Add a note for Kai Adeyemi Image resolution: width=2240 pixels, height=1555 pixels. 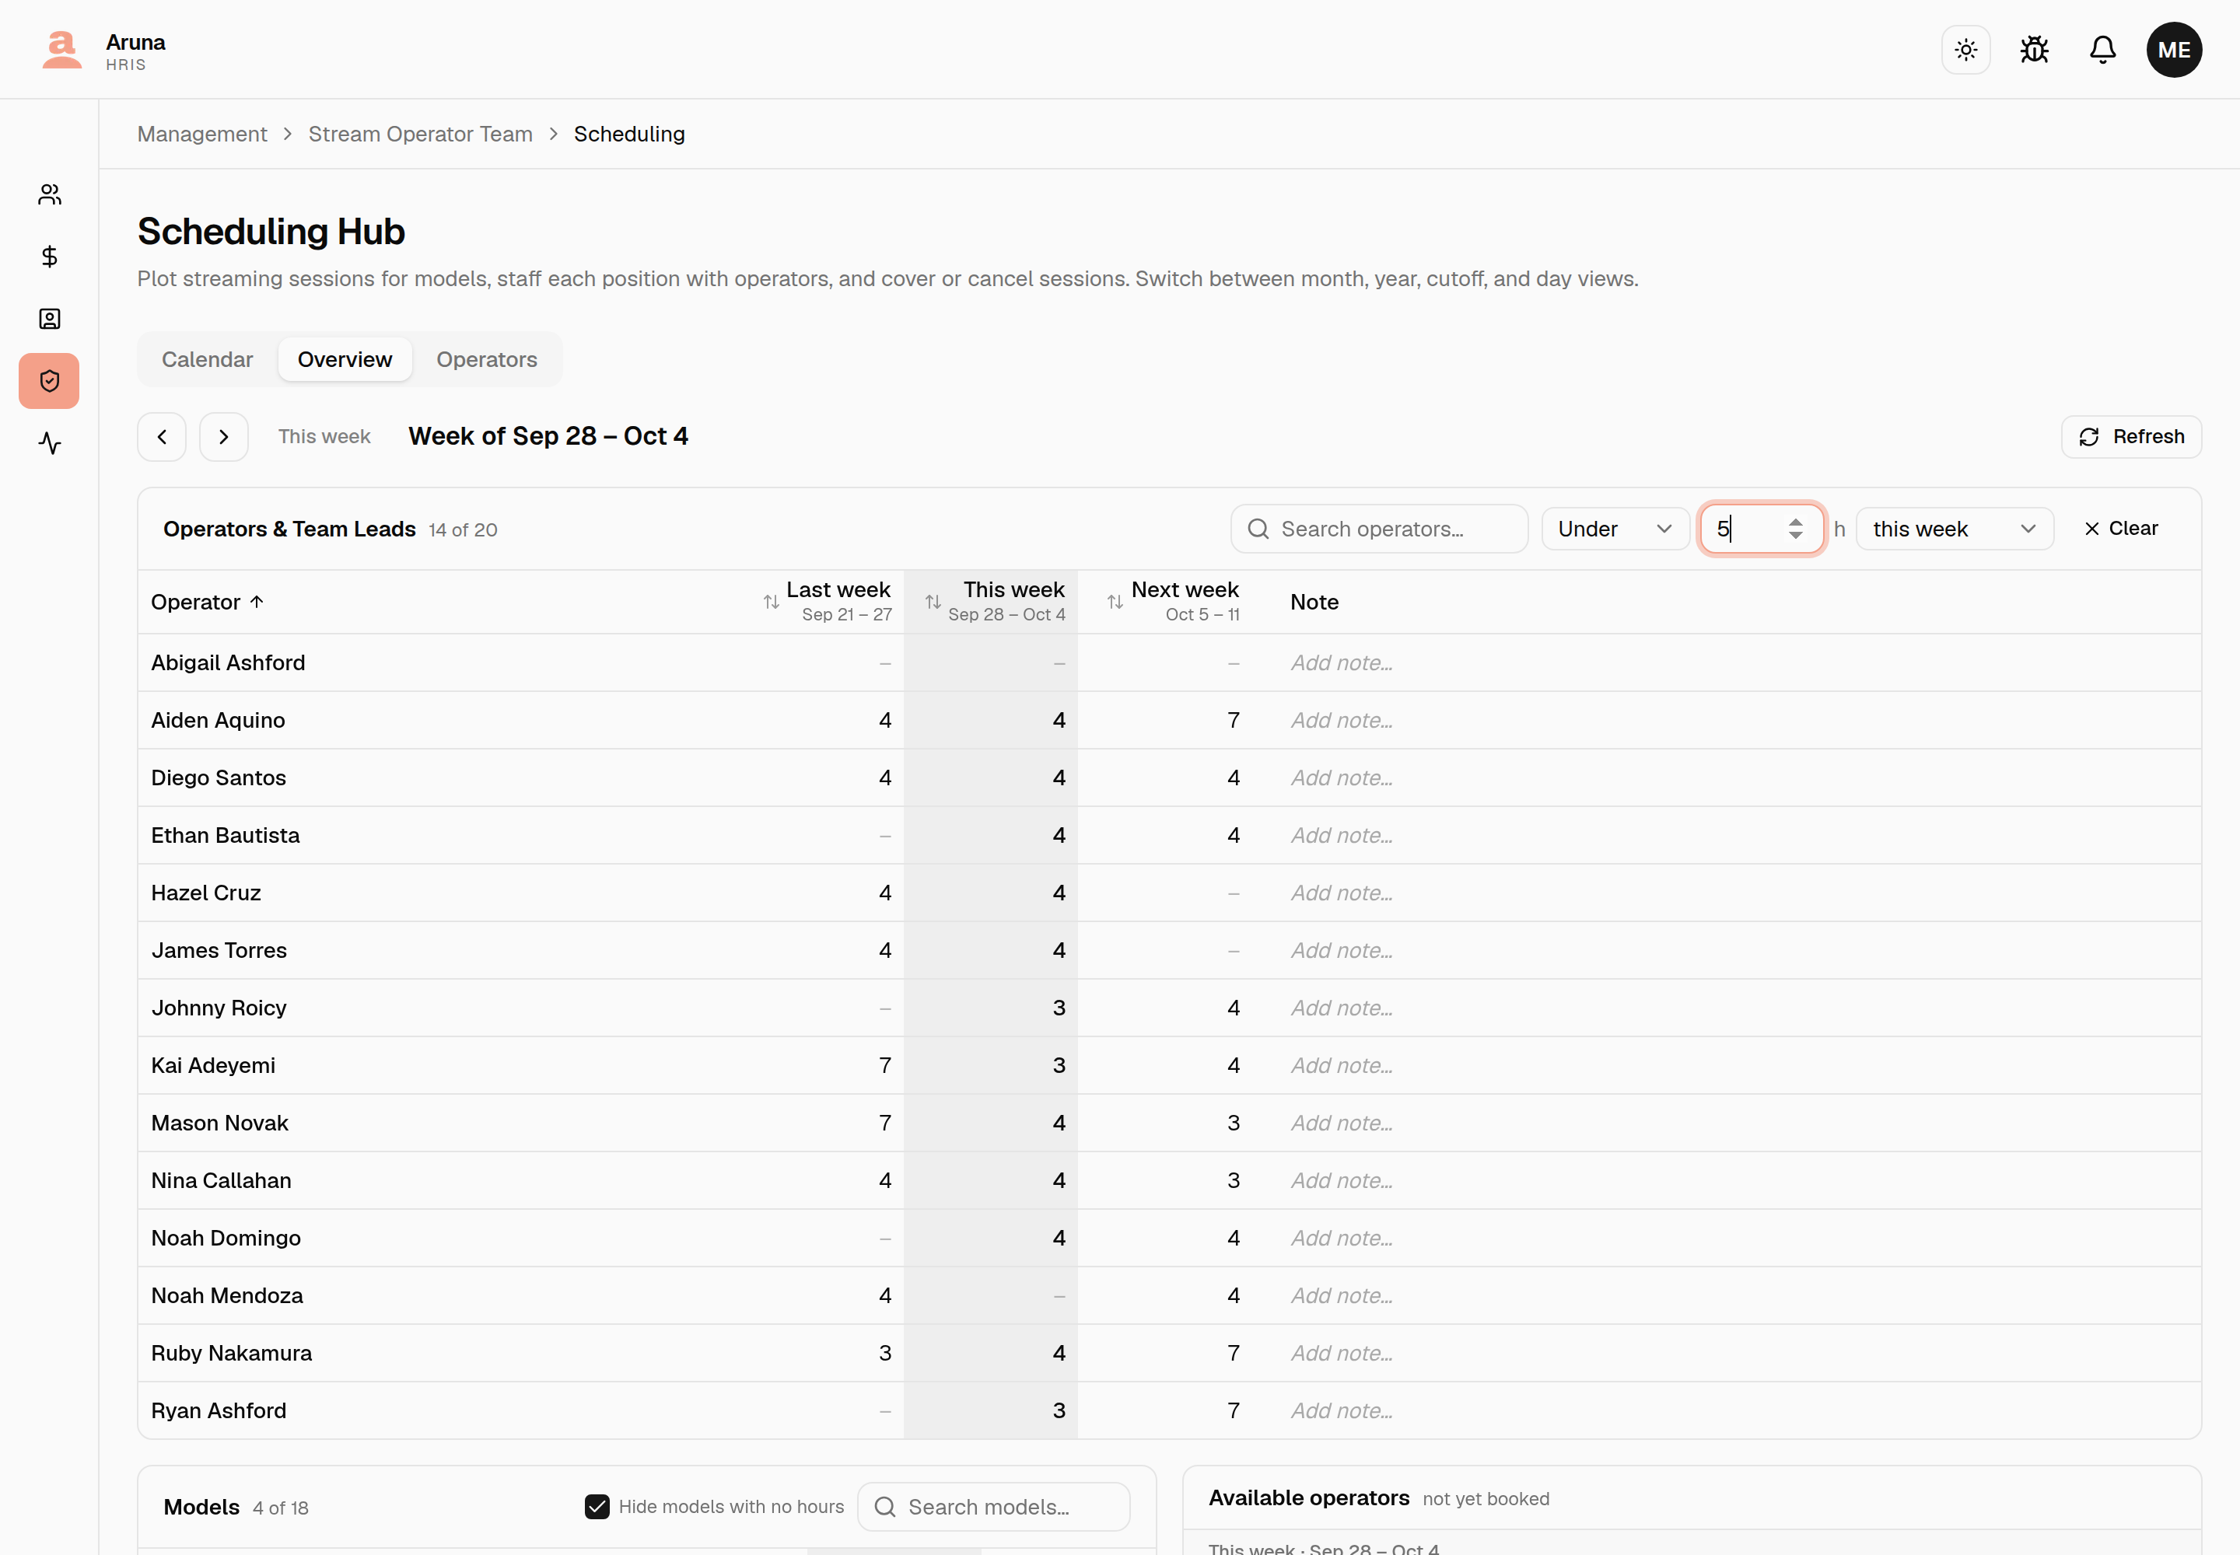(x=1341, y=1065)
